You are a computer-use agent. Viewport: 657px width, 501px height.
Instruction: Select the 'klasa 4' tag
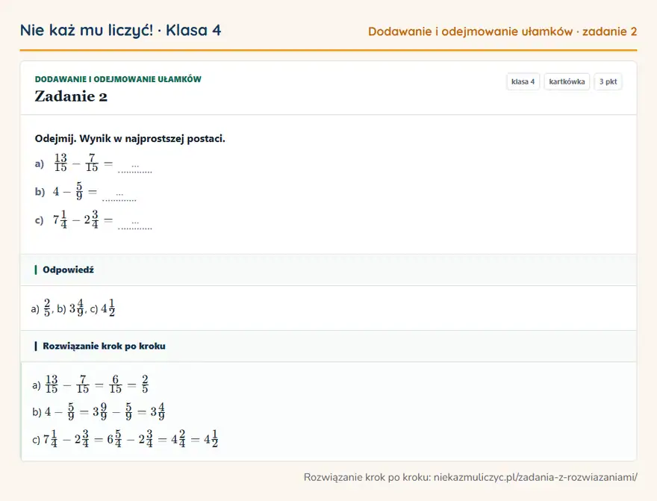pyautogui.click(x=523, y=81)
